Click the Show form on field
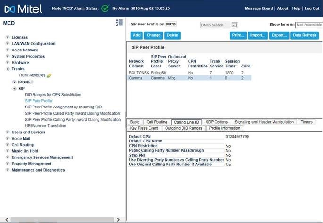Viewport: 323px width, 223px height. 309,25
